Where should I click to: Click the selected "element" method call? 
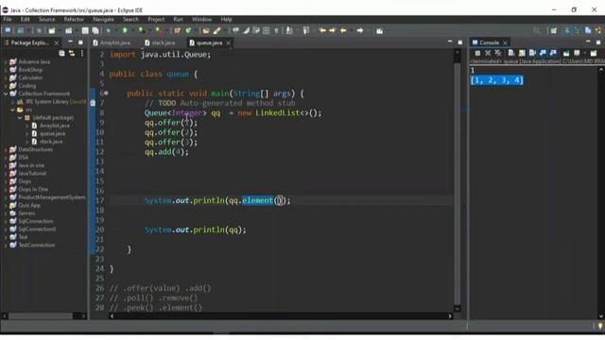[x=257, y=200]
